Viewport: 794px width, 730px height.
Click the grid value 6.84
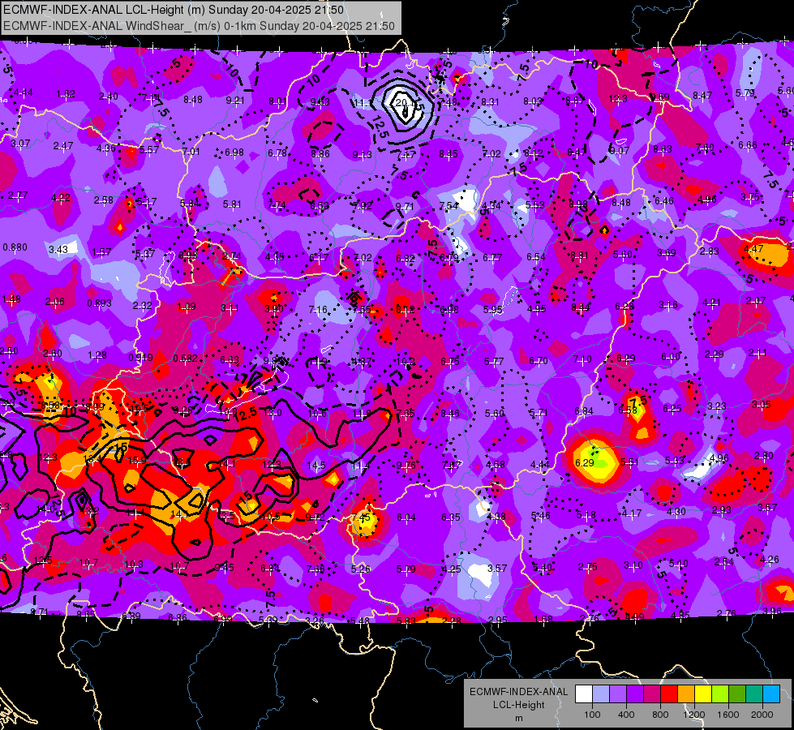[x=584, y=411]
